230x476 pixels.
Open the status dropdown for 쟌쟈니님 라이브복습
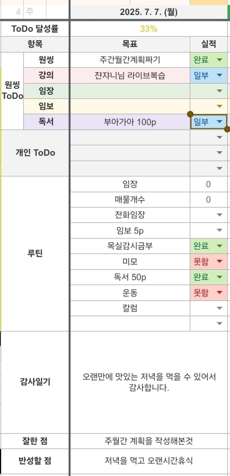pos(219,75)
